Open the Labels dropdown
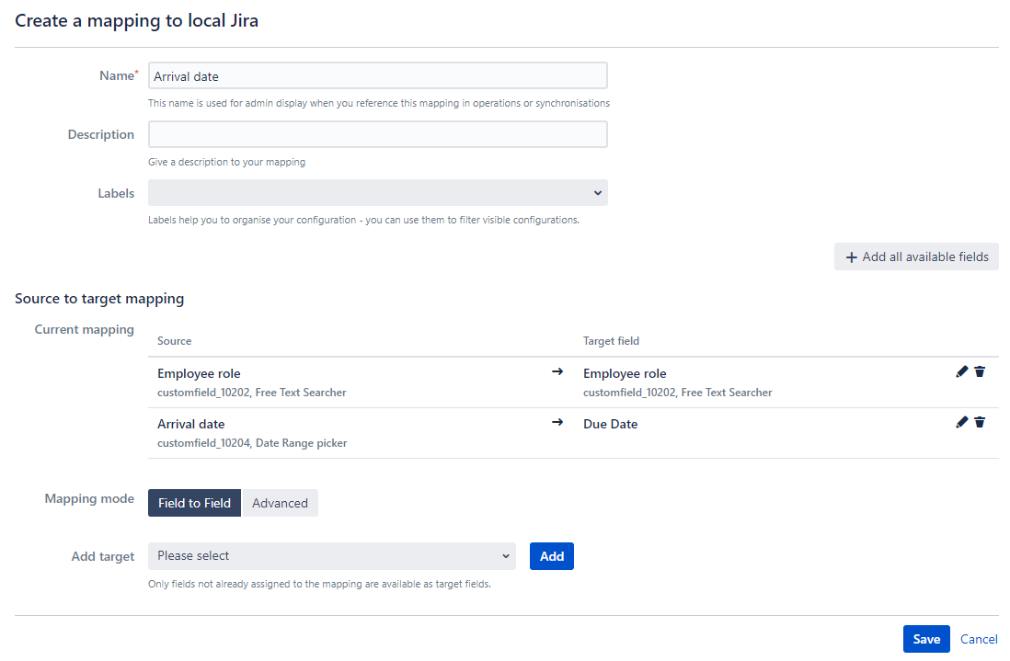 pyautogui.click(x=377, y=192)
